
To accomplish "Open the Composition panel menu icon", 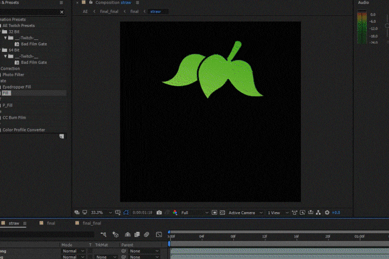I will point(137,3).
